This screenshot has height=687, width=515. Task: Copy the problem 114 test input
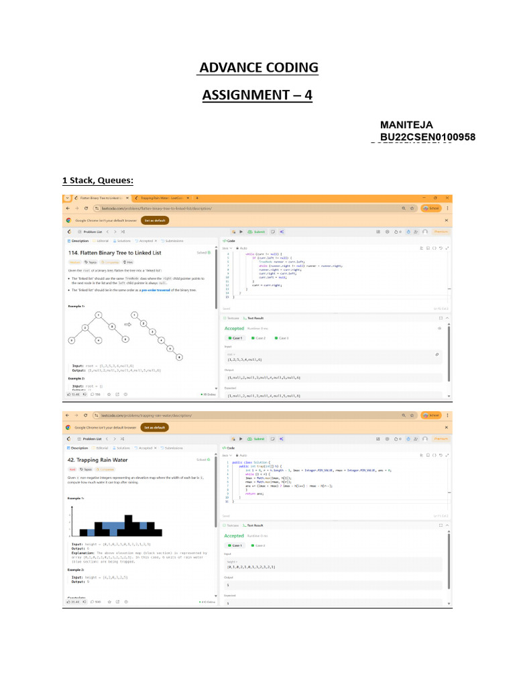(437, 354)
